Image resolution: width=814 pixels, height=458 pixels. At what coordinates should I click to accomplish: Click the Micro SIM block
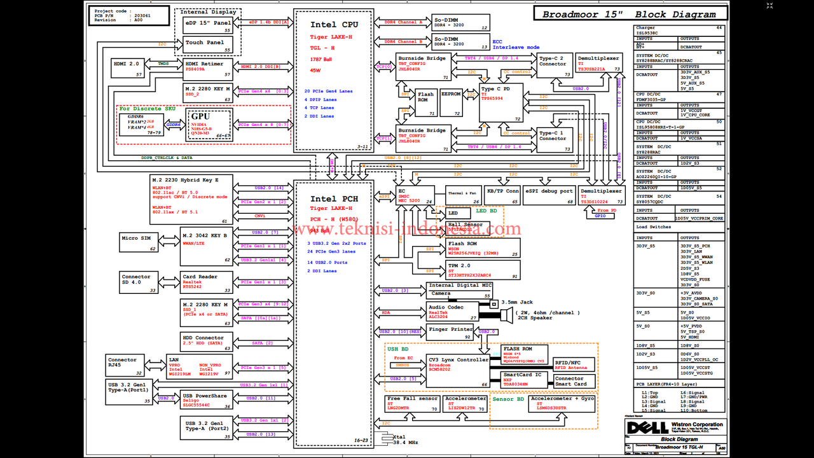139,242
